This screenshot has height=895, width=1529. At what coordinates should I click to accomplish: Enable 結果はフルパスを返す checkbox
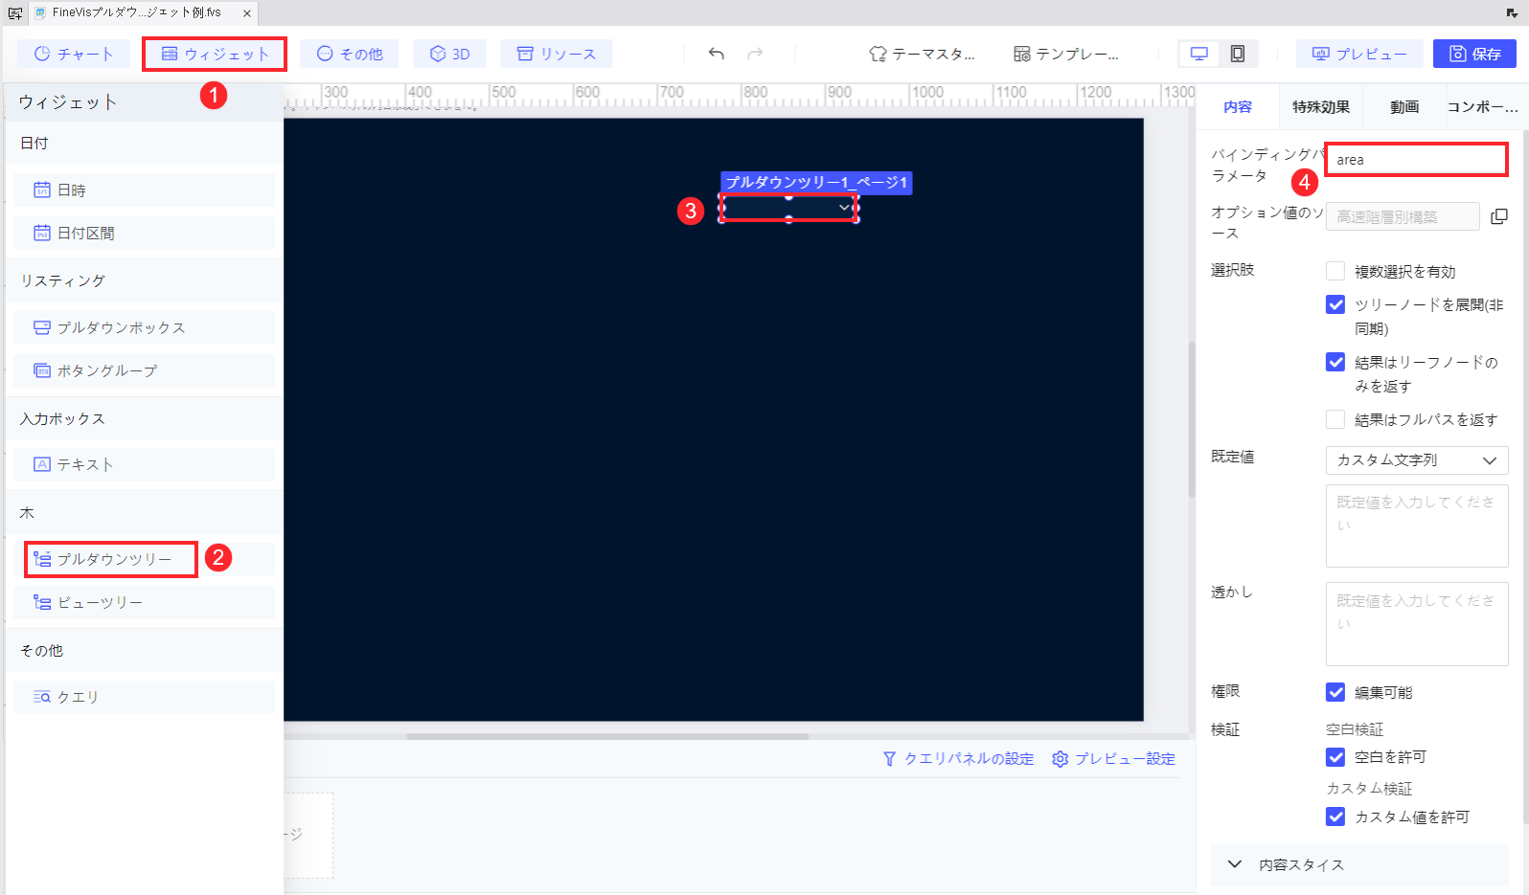(x=1335, y=419)
